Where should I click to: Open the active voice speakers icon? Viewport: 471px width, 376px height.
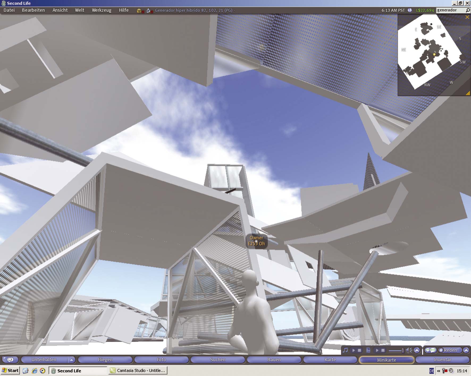coord(430,350)
